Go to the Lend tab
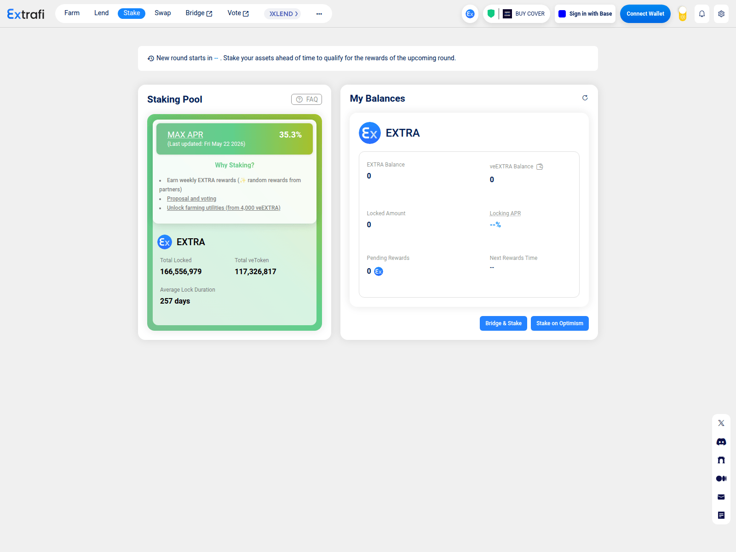This screenshot has height=552, width=736. (102, 13)
